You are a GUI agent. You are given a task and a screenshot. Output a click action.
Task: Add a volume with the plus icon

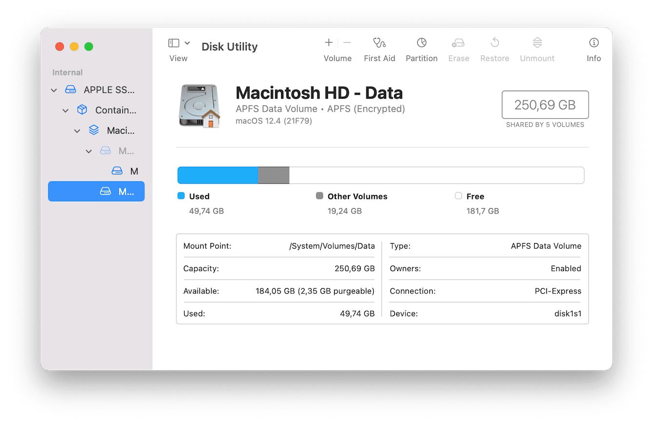pos(328,42)
